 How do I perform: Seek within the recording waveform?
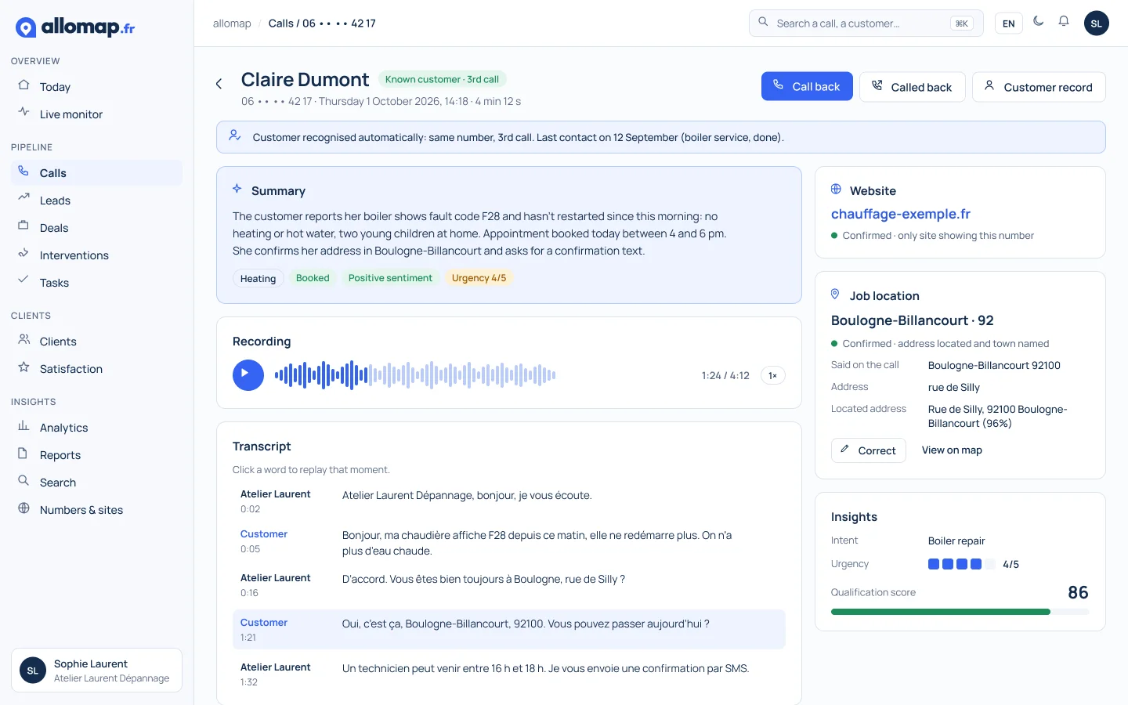tap(415, 375)
